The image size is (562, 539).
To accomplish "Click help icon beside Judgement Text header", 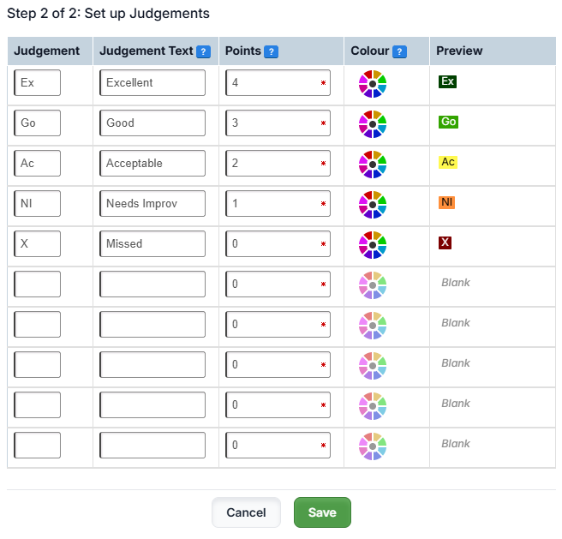I will [x=203, y=51].
